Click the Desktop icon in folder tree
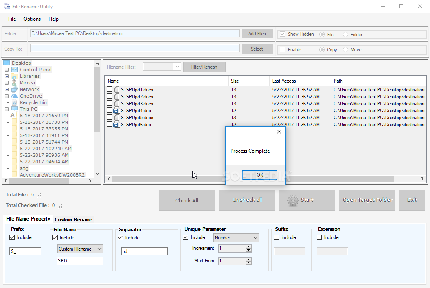This screenshot has height=288, width=430. click(7, 63)
